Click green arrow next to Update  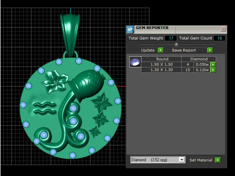[161, 50]
